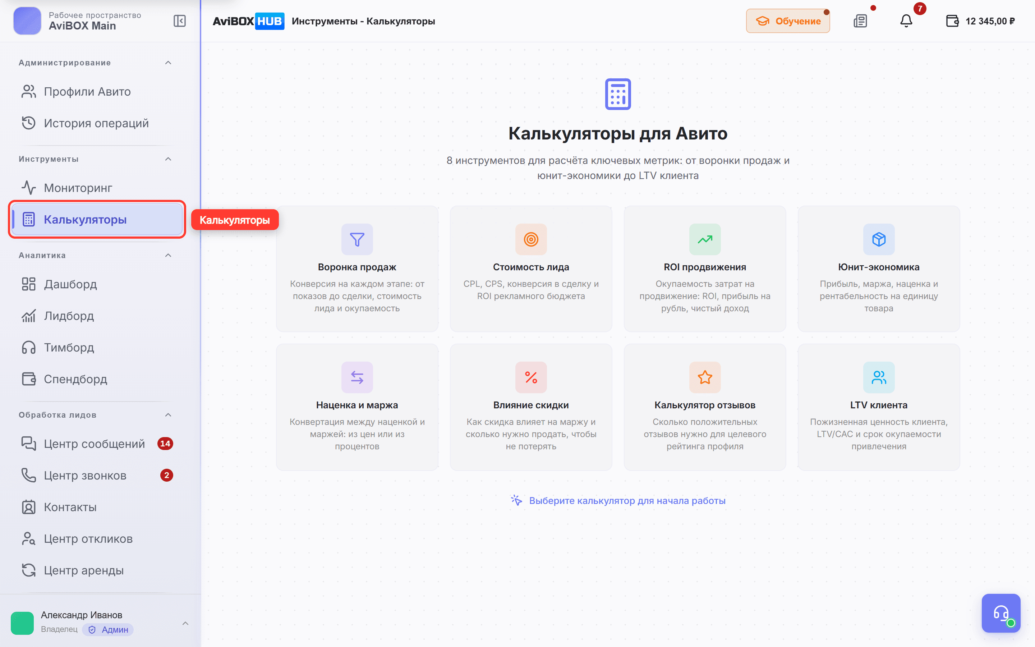Click the Админ role badge
This screenshot has height=647, width=1035.
(108, 629)
